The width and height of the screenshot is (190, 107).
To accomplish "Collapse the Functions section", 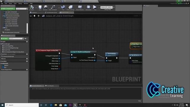I will click(1, 54).
